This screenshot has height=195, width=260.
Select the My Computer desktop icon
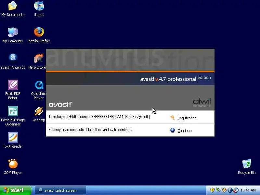pos(13,35)
